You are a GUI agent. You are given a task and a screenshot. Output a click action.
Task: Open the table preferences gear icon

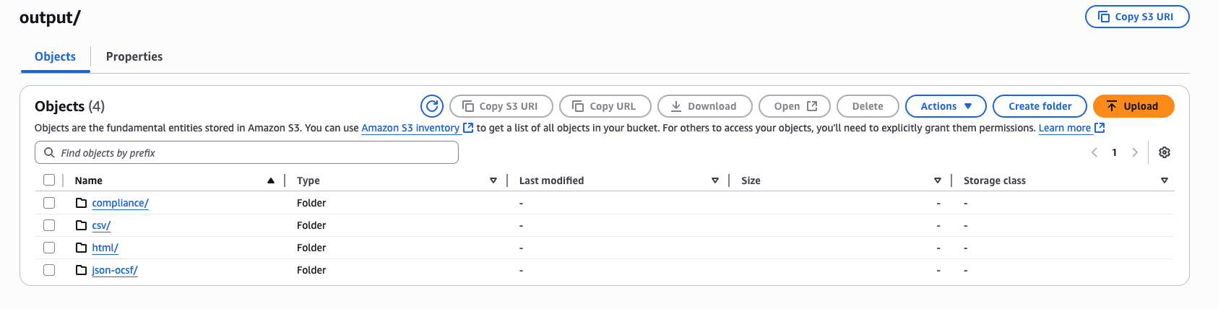tap(1165, 152)
